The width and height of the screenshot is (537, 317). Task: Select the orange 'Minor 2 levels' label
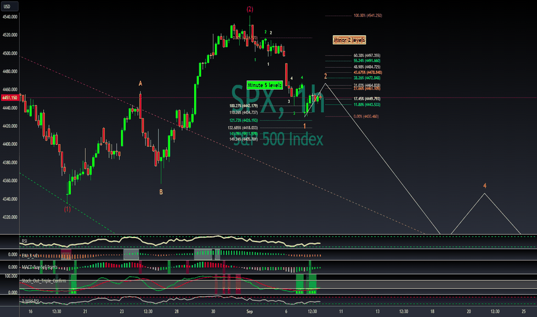tap(349, 40)
